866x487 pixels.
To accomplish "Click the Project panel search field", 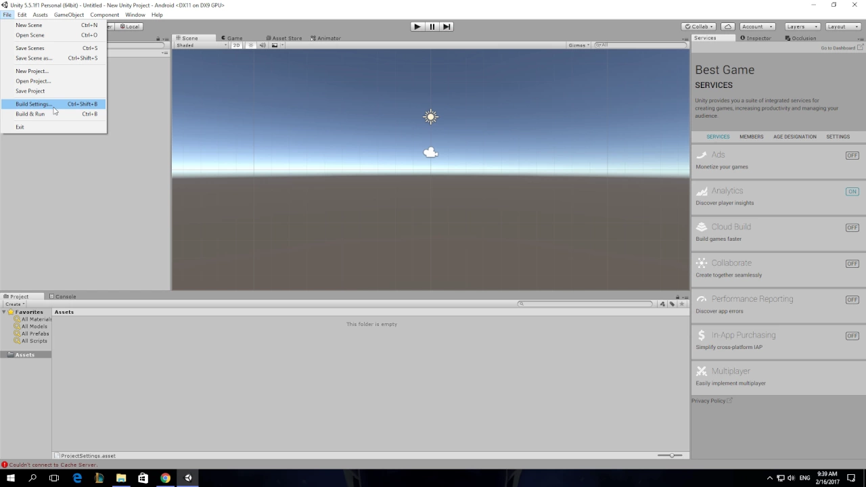I will tap(585, 304).
